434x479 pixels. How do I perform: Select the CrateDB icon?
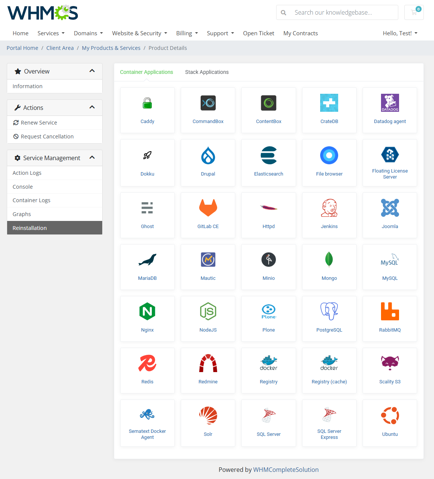329,103
